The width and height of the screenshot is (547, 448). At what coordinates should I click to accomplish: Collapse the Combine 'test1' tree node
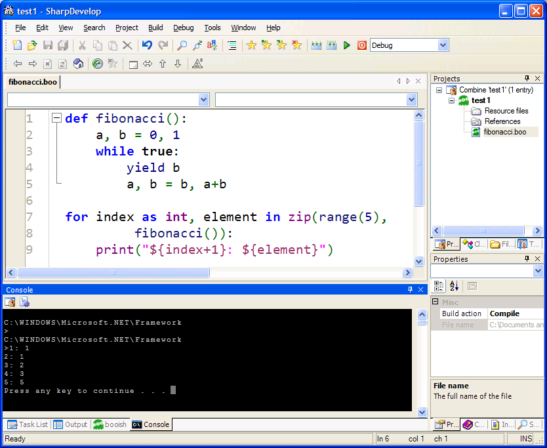click(439, 90)
